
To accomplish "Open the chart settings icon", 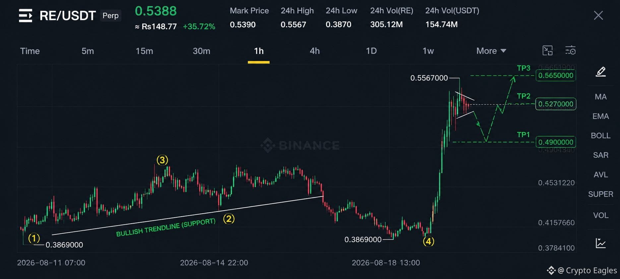I will tap(570, 50).
